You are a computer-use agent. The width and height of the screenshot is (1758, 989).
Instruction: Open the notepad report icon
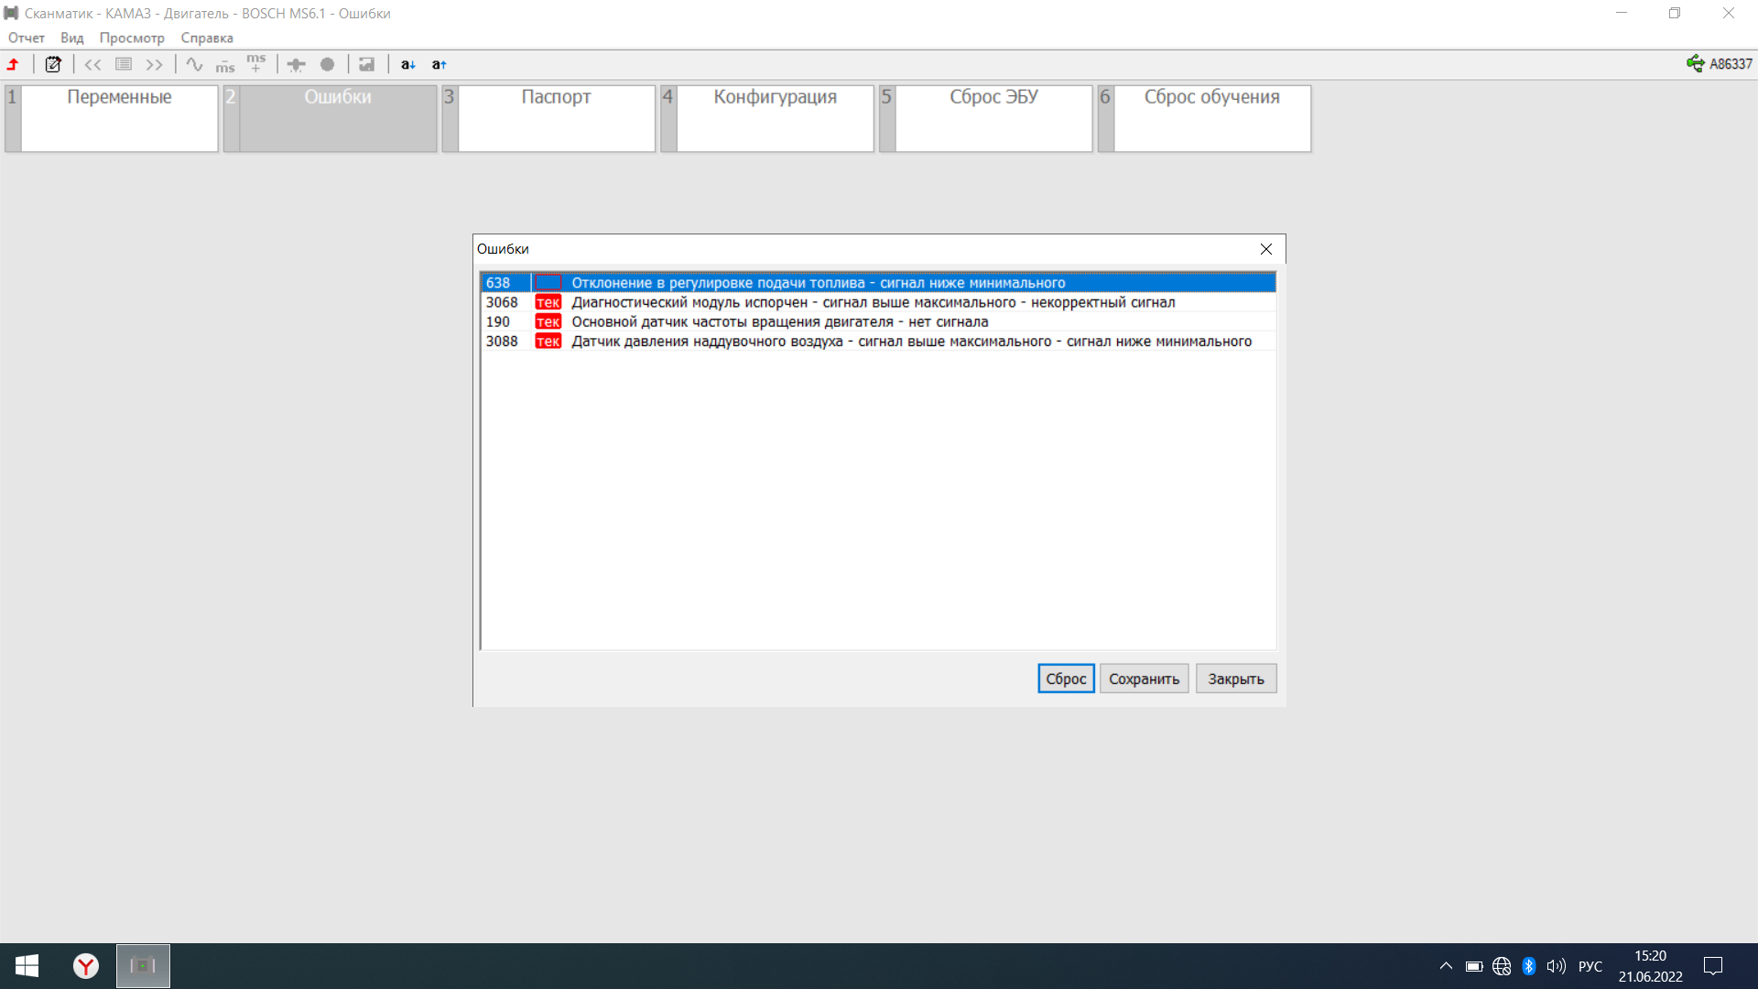pos(53,64)
